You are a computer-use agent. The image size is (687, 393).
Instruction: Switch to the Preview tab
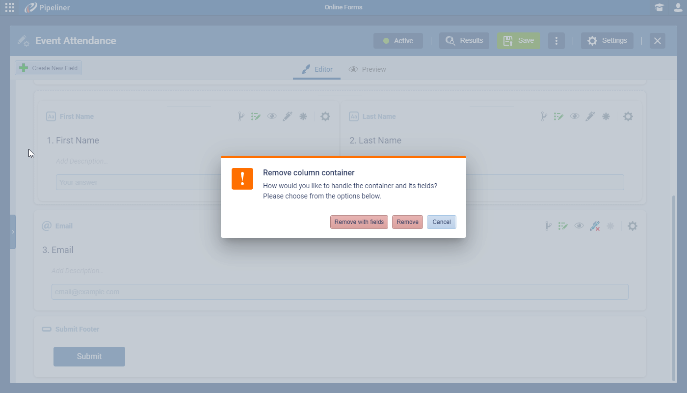coord(368,69)
